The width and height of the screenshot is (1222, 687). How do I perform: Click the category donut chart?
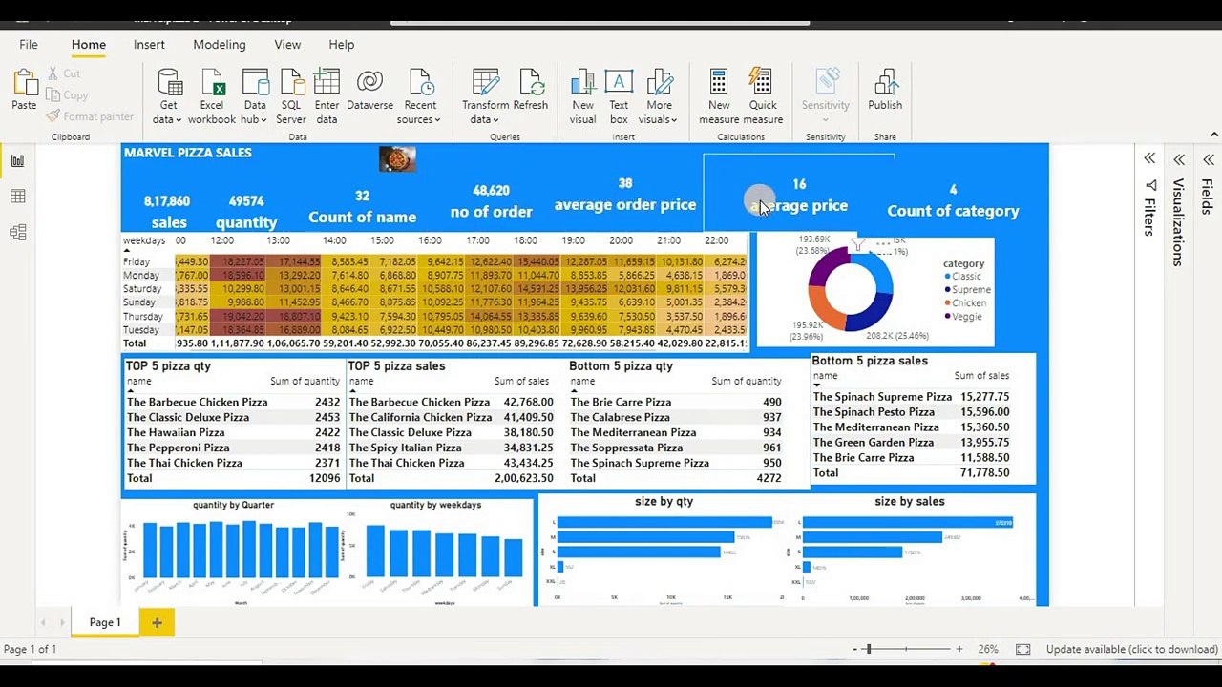(851, 288)
